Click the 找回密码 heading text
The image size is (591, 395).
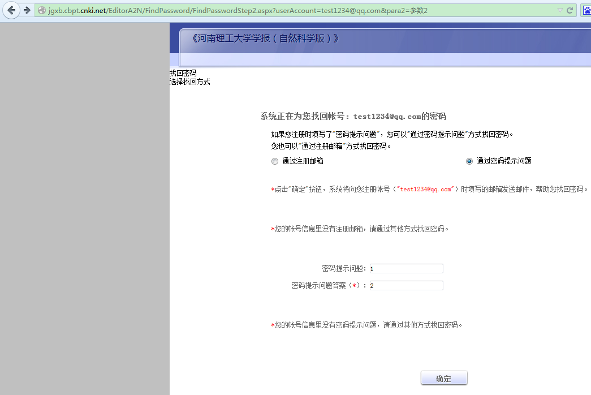click(x=183, y=73)
